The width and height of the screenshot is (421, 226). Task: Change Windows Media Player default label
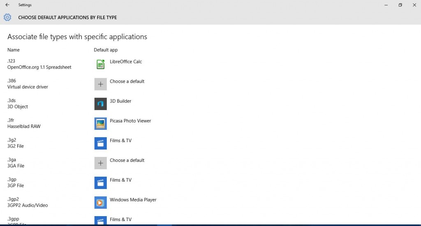pyautogui.click(x=133, y=200)
